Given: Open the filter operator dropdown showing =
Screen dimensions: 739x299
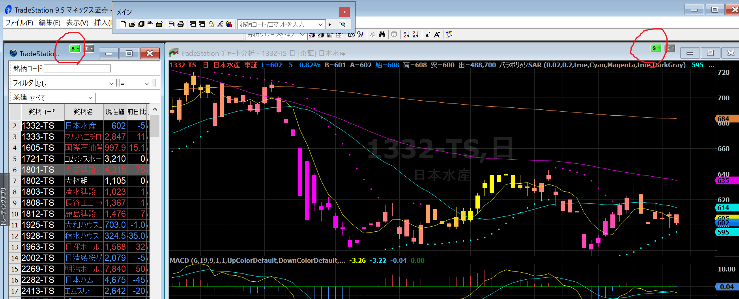Looking at the screenshot, I should point(135,83).
